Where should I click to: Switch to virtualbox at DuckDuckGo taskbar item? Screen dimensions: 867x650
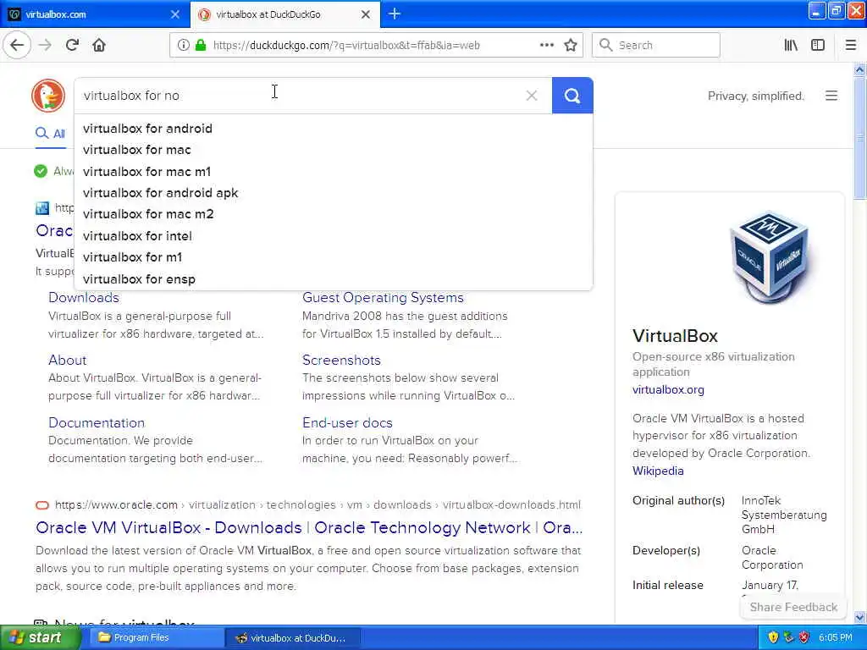(x=293, y=637)
